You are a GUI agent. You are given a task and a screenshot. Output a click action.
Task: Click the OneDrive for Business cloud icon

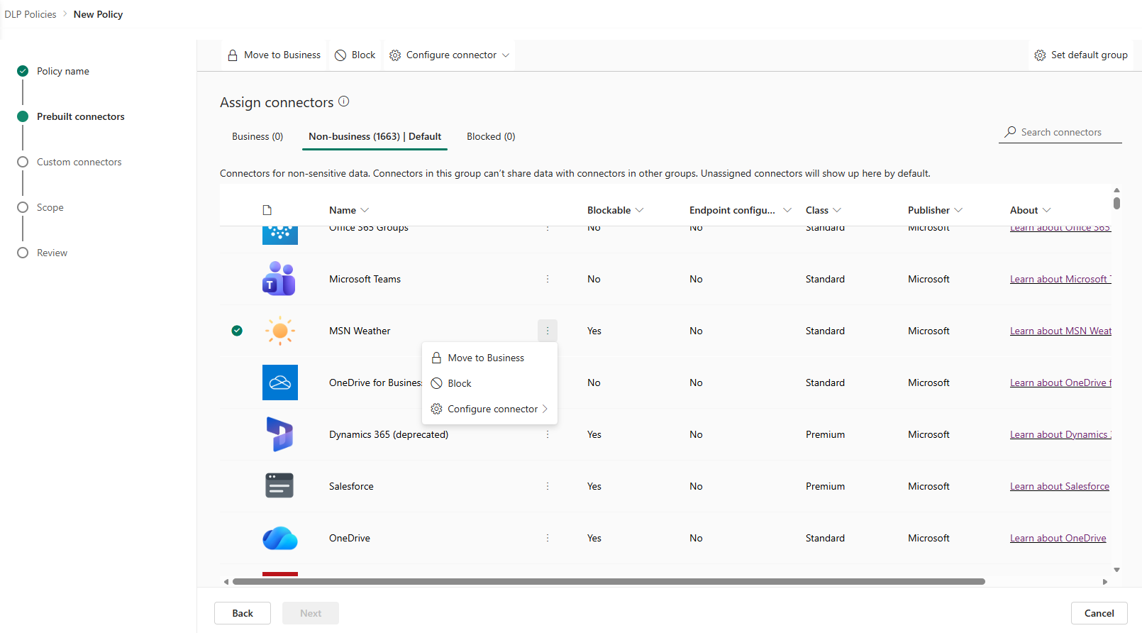point(280,382)
